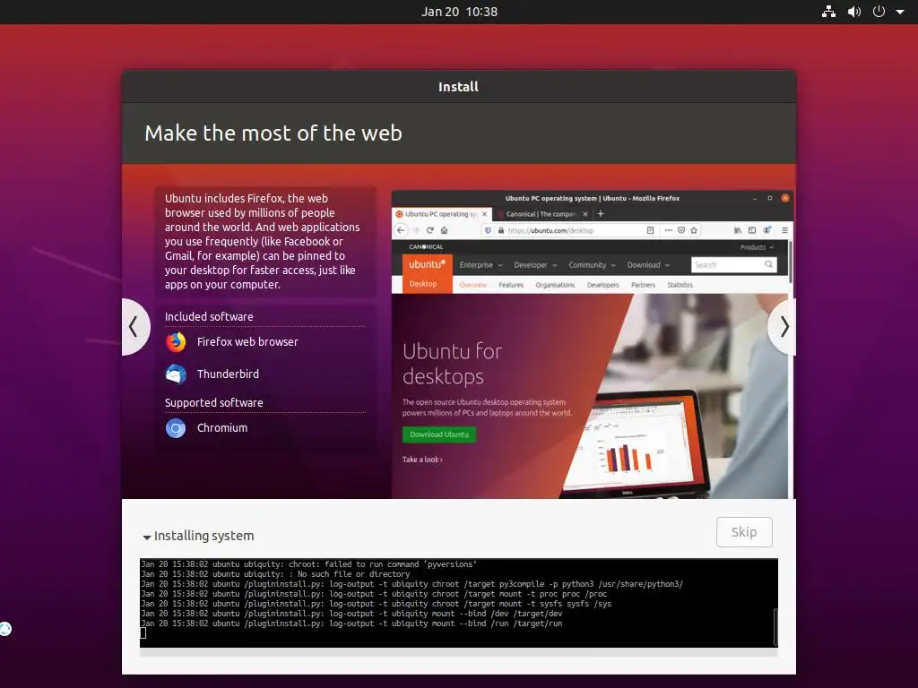Click the padlock icon in address bar
This screenshot has height=688, width=918.
coord(500,230)
